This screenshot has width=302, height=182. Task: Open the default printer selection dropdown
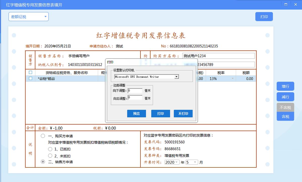pyautogui.click(x=176, y=77)
